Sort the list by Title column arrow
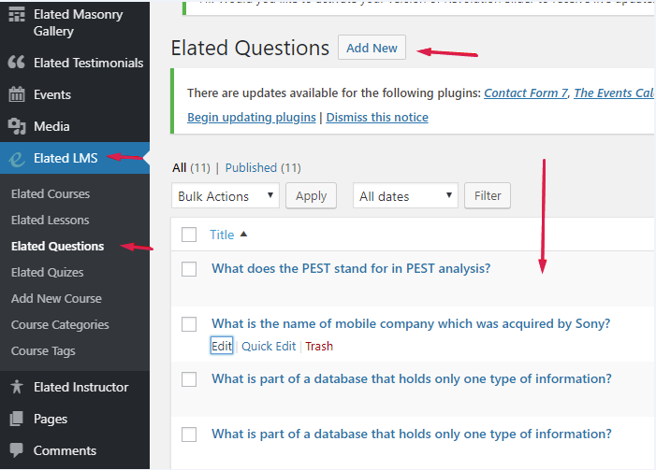This screenshot has height=470, width=656. coord(244,235)
